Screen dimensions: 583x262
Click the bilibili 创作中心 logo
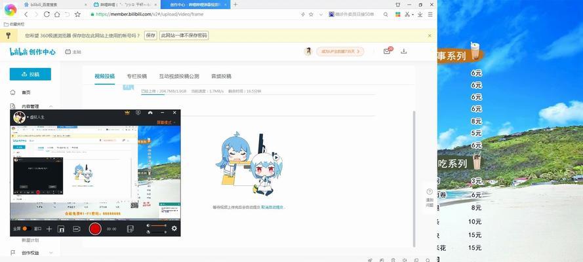[33, 52]
